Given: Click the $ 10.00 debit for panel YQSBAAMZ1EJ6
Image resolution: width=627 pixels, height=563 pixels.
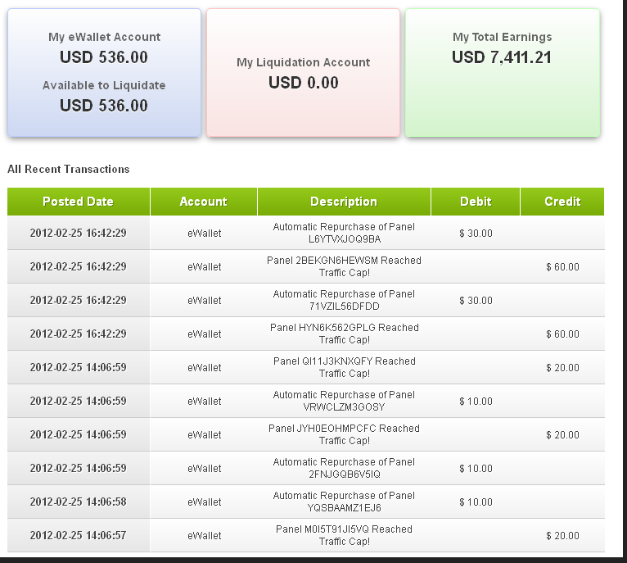Looking at the screenshot, I should (476, 502).
